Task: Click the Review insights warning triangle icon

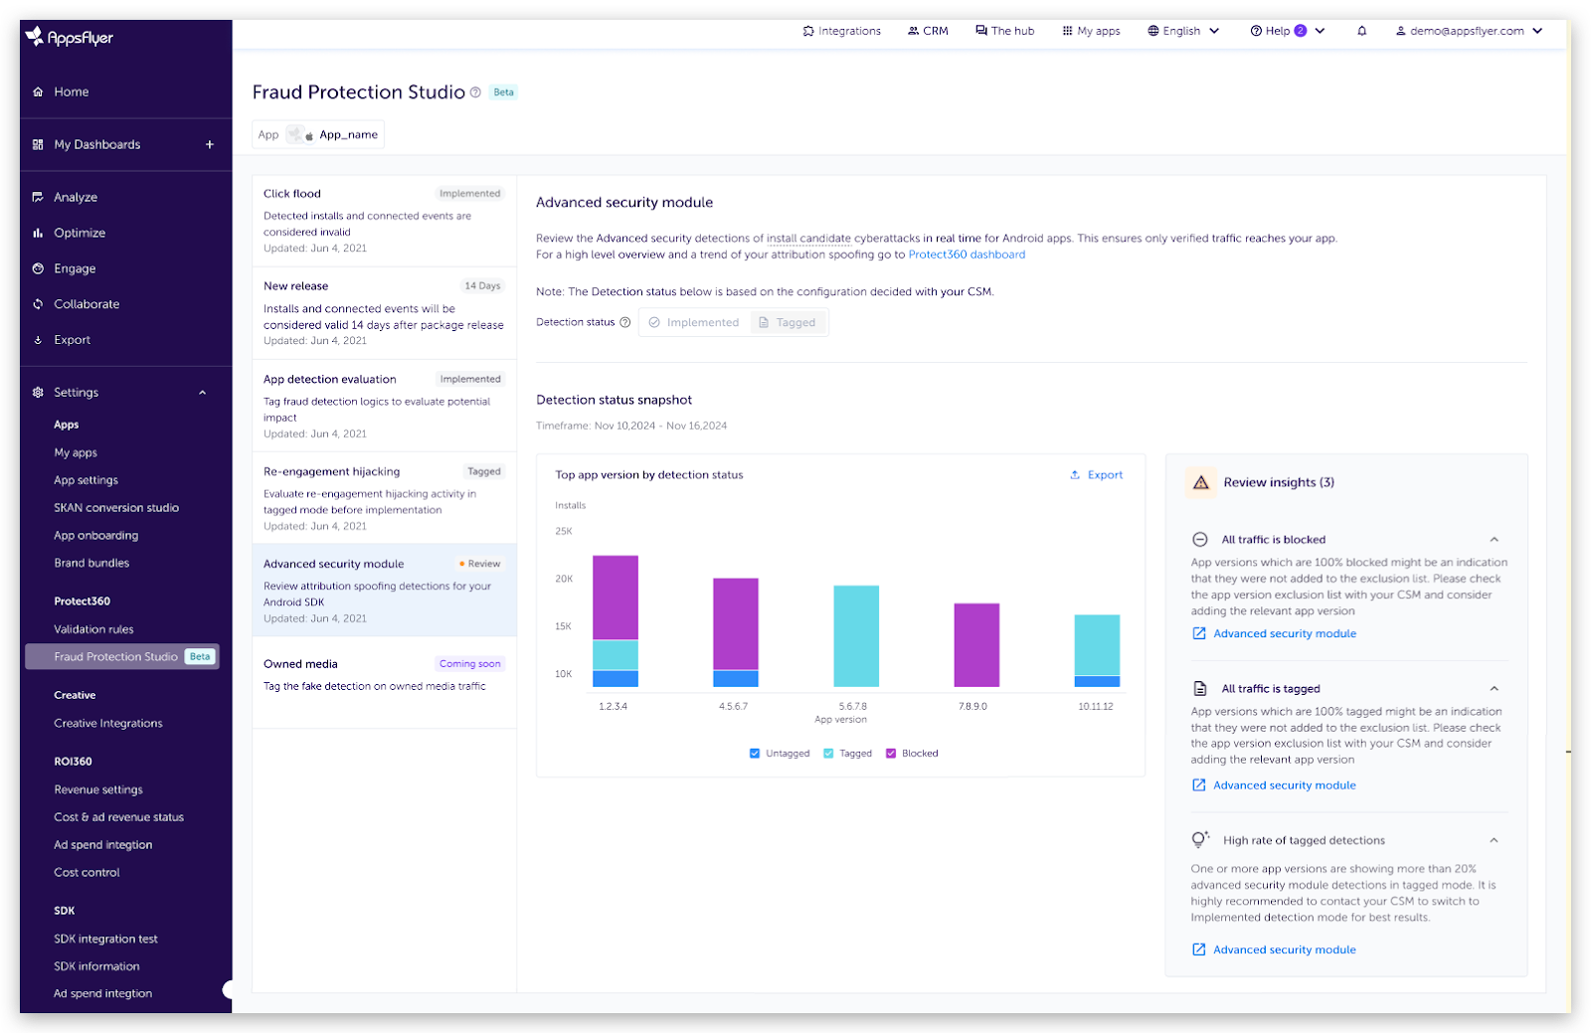Action: click(1201, 482)
